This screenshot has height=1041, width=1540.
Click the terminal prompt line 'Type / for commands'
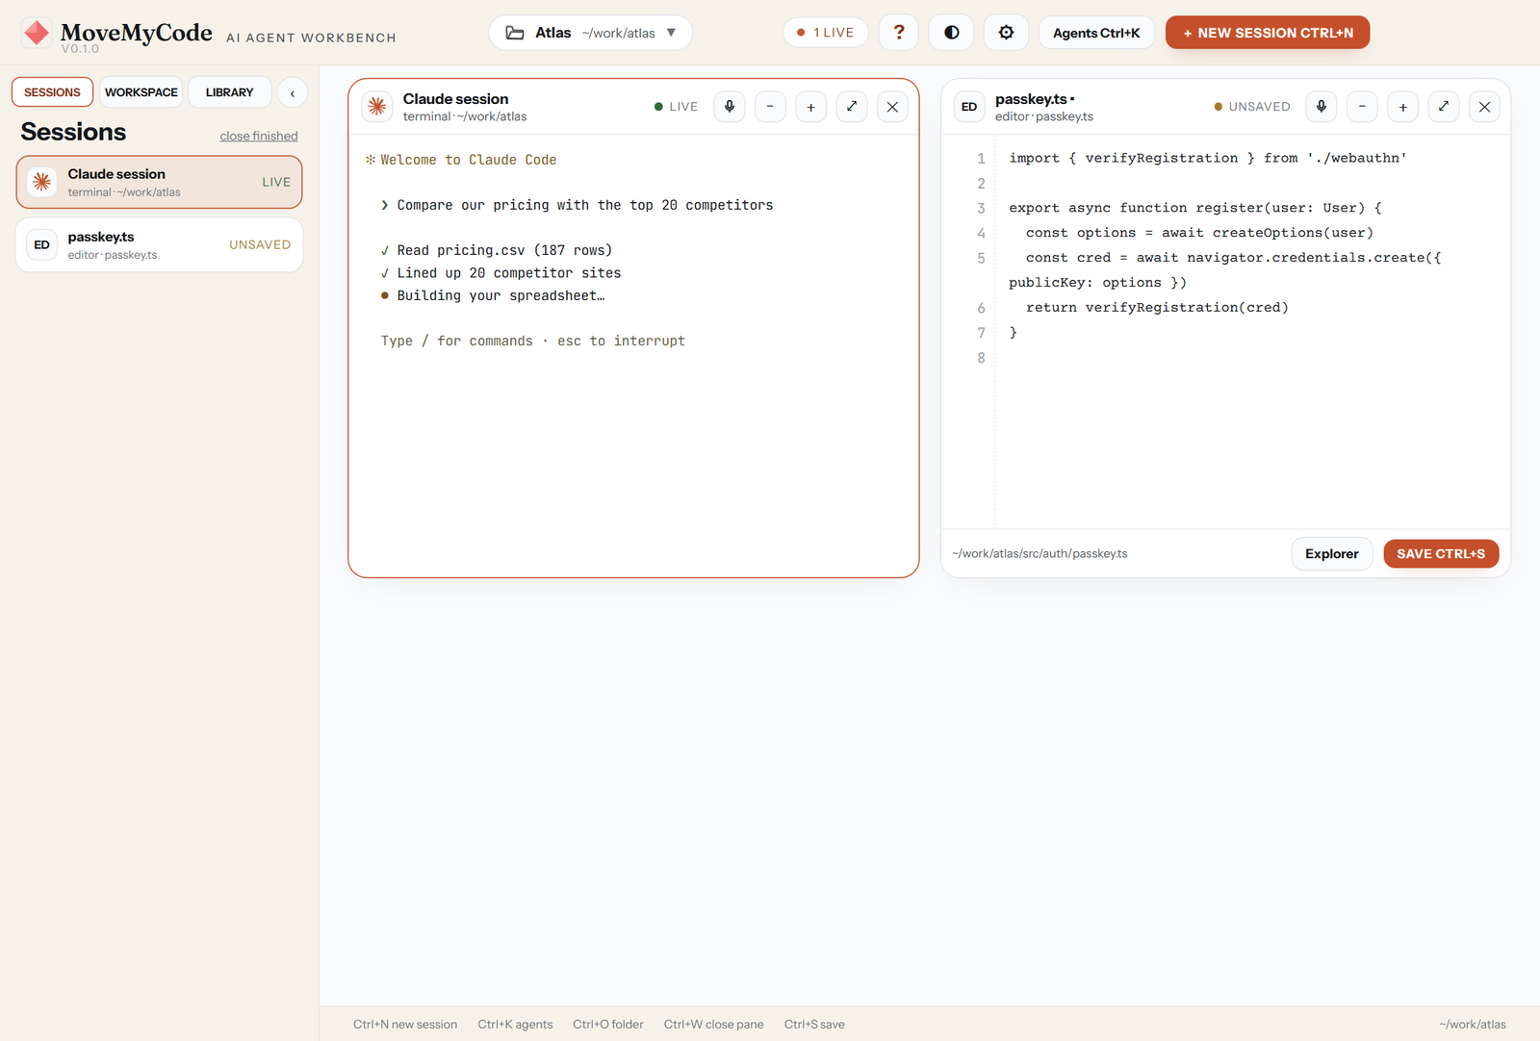click(533, 341)
